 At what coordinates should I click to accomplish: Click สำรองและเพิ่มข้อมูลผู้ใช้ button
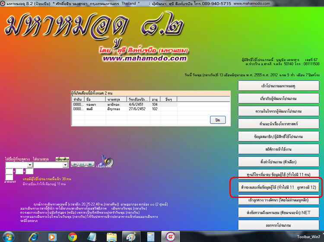[x=278, y=187]
